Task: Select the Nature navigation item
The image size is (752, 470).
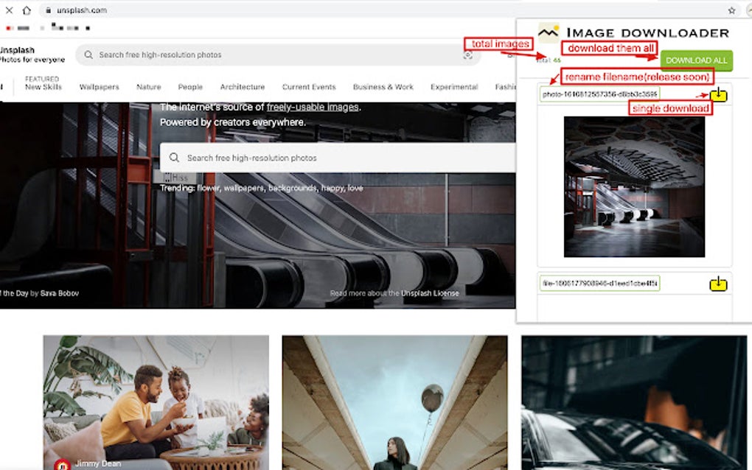Action: [147, 86]
